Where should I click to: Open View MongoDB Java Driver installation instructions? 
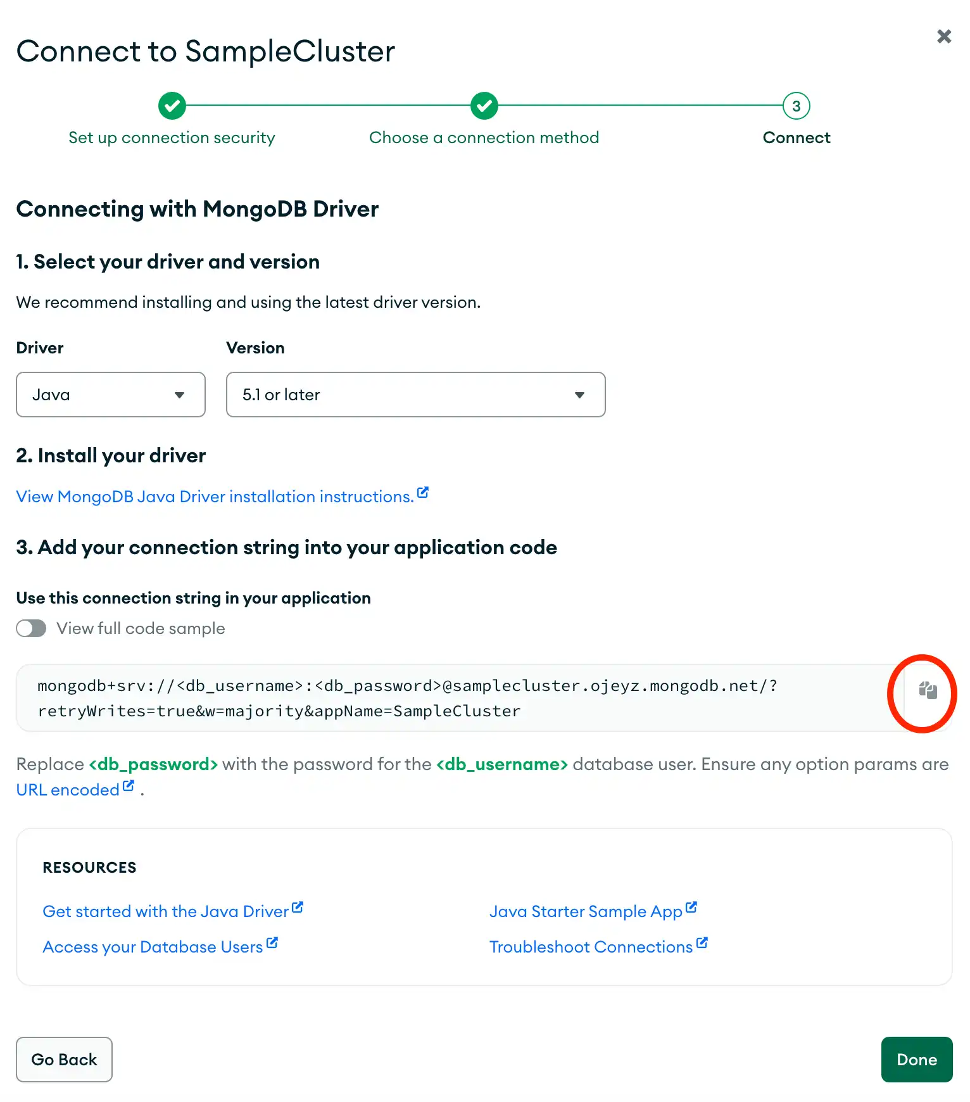point(214,497)
